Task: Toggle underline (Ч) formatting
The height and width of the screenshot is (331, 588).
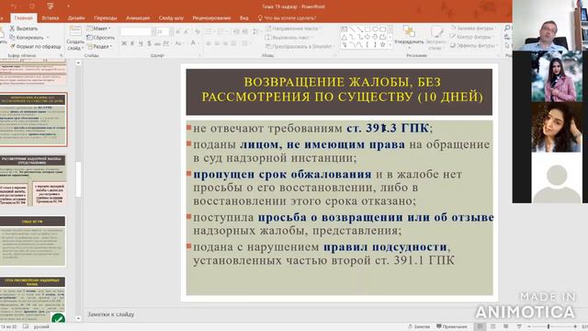Action: tap(141, 43)
